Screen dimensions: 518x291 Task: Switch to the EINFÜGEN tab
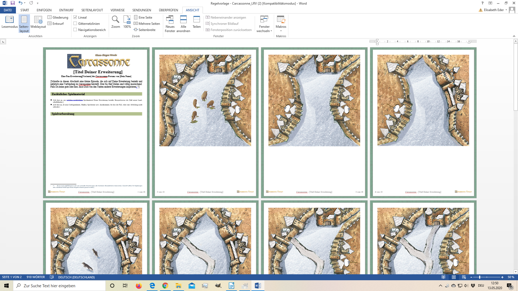coord(44,10)
